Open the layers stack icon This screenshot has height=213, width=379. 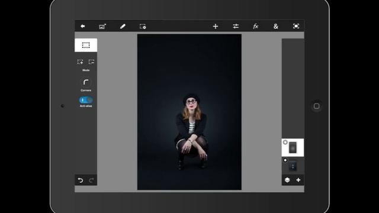pyautogui.click(x=287, y=180)
